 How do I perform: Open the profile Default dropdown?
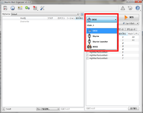(x=45, y=14)
